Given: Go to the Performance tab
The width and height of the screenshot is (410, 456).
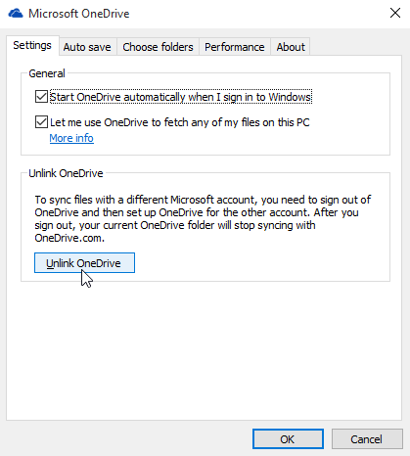Looking at the screenshot, I should pos(235,47).
